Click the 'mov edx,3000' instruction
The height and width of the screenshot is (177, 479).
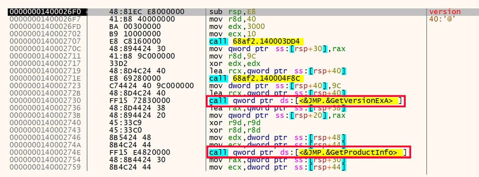coord(237,26)
